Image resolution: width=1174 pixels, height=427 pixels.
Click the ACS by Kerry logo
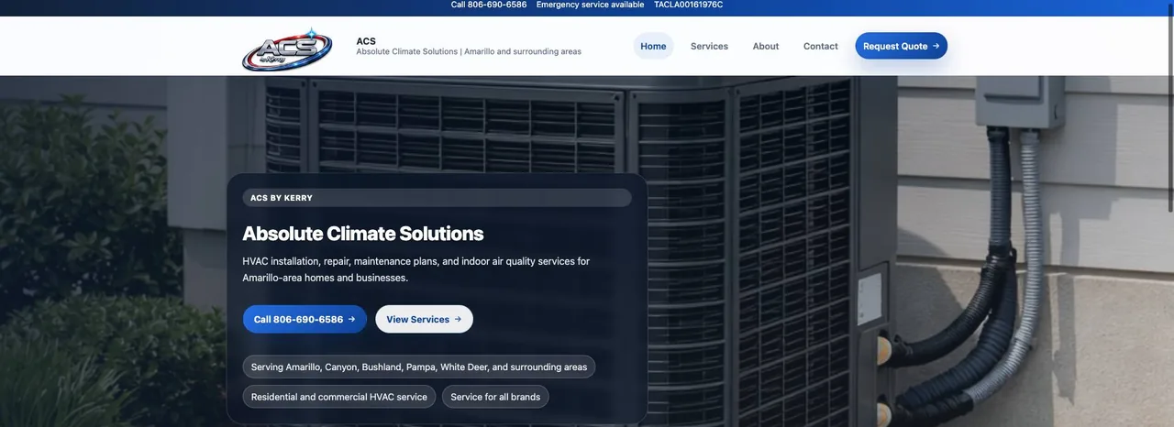pyautogui.click(x=287, y=49)
